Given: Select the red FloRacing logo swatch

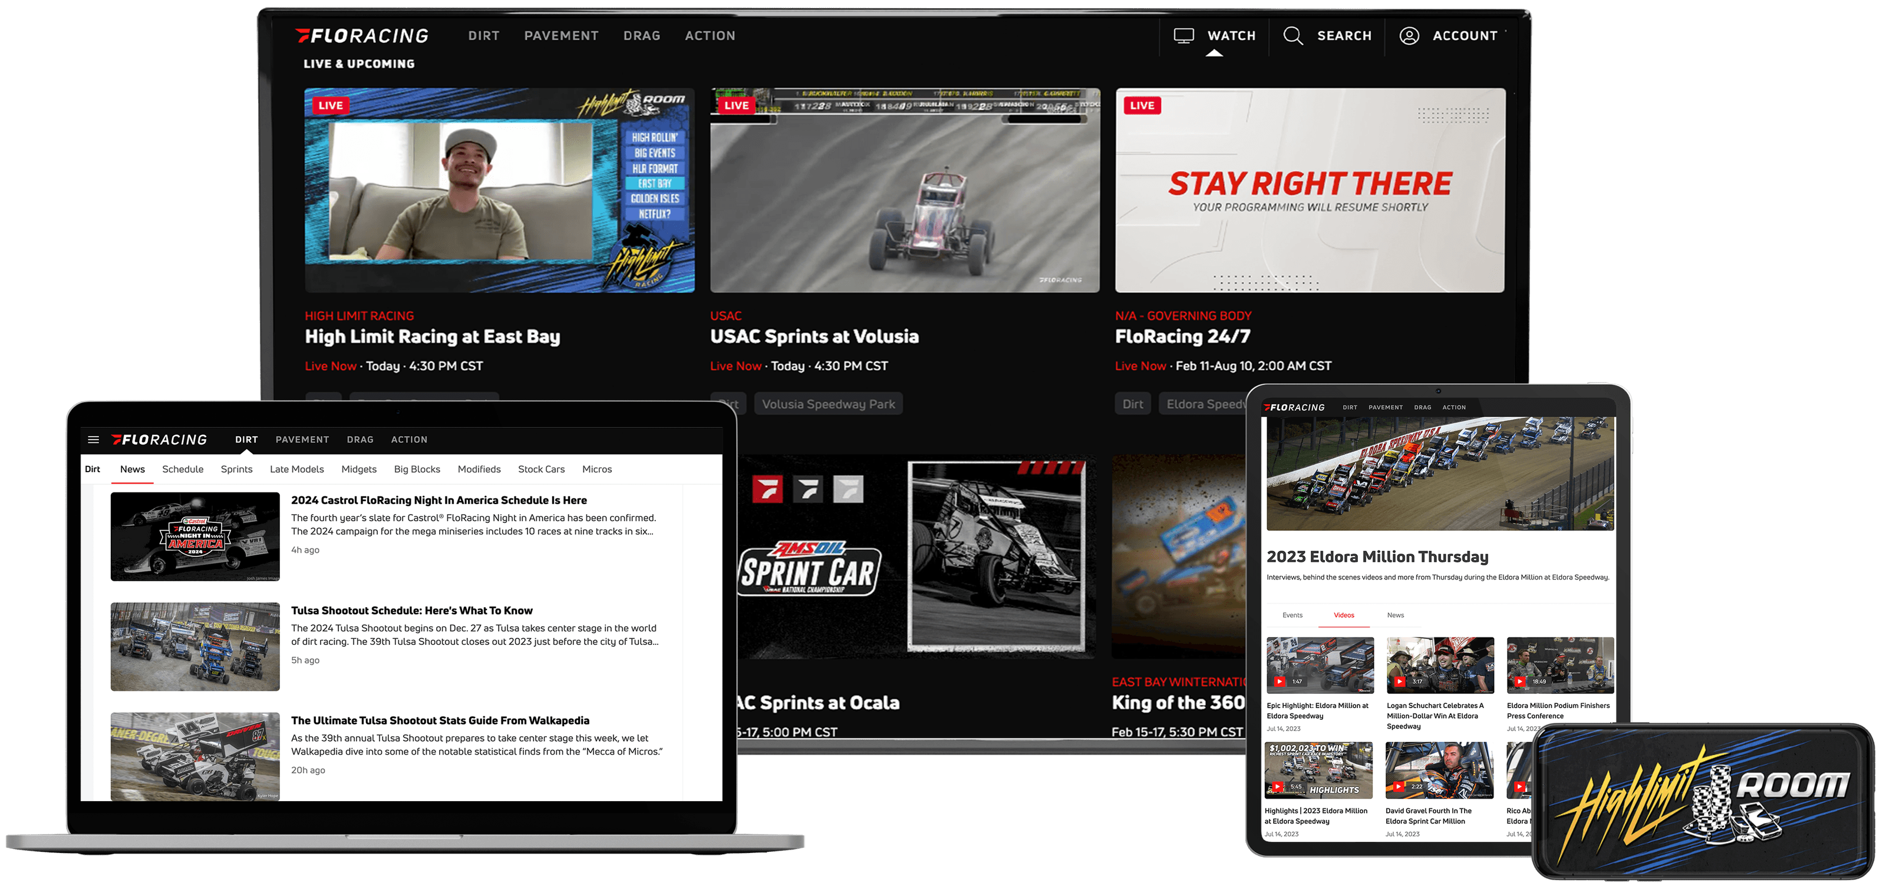Looking at the screenshot, I should (x=767, y=489).
